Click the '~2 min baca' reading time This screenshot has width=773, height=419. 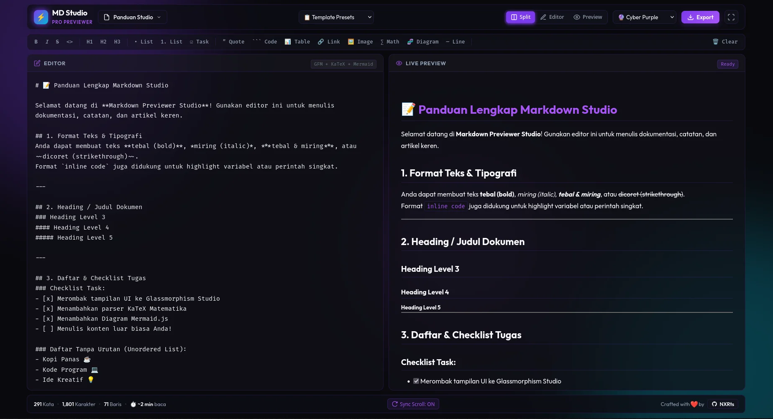click(x=148, y=404)
